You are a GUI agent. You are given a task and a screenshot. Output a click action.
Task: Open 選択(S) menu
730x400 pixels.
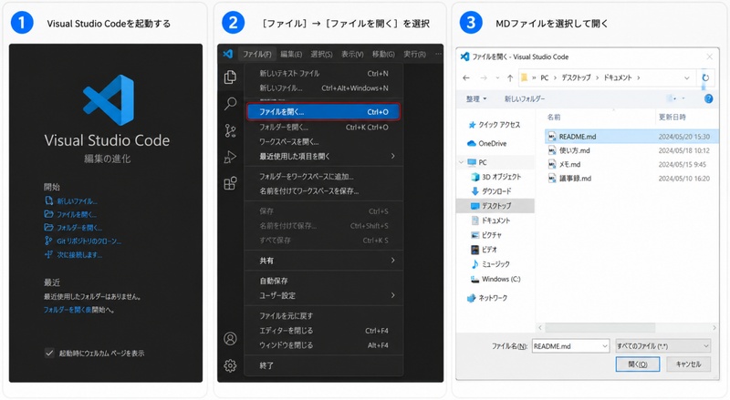point(321,54)
